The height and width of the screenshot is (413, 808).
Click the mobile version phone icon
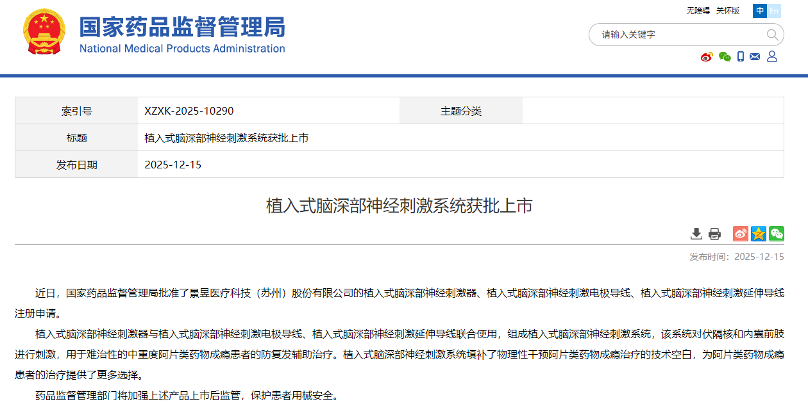(x=741, y=57)
